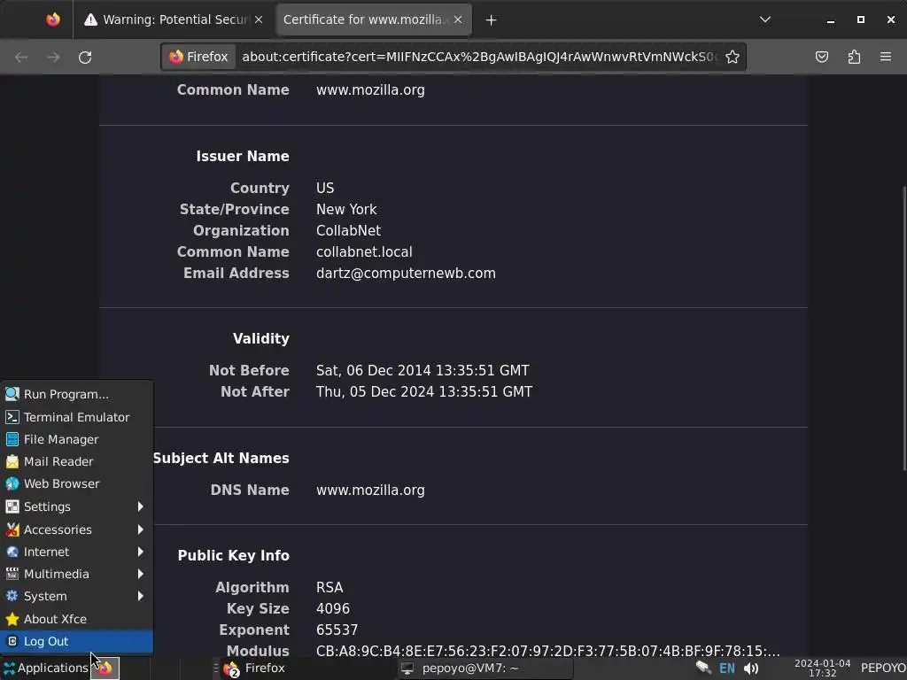This screenshot has height=680, width=907.
Task: Select the Certificate for www.mozilla tab
Action: pos(374,19)
